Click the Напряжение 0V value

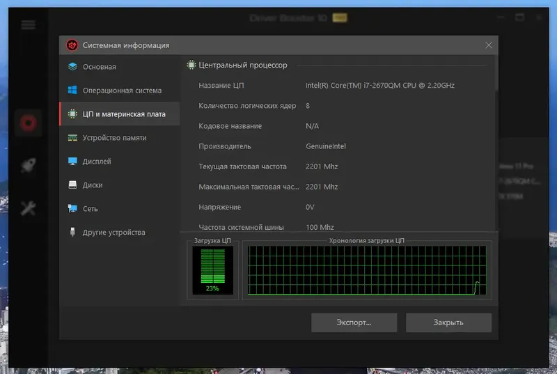310,207
